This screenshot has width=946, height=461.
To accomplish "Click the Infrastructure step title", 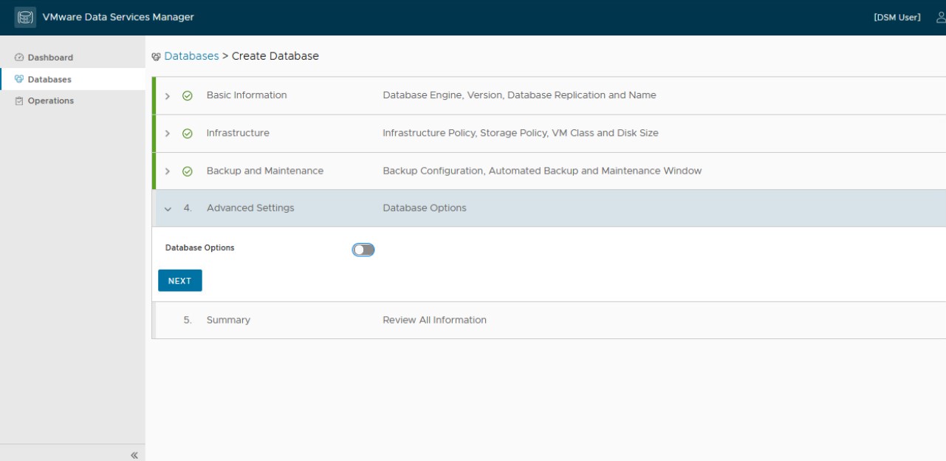I will coord(238,133).
